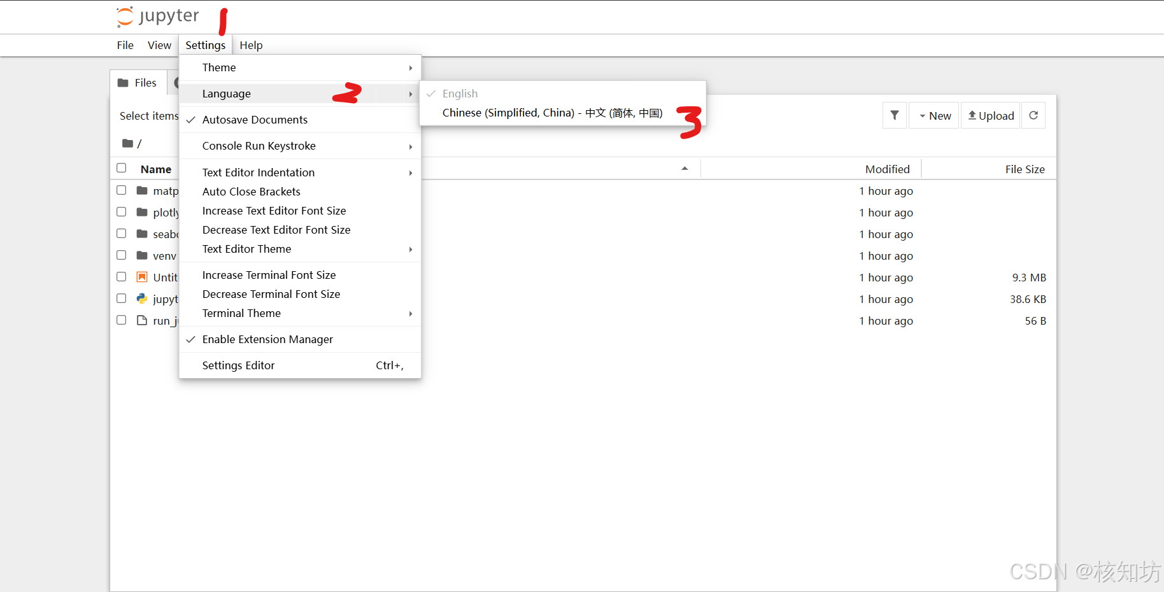
Task: Check the box for plotly folder
Action: [x=122, y=211]
